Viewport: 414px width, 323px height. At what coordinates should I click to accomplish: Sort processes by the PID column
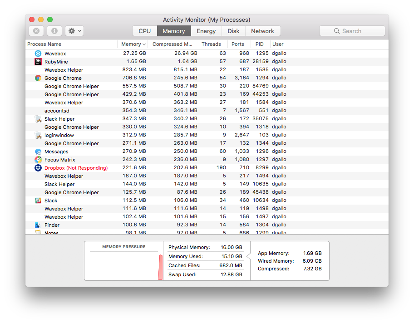260,44
